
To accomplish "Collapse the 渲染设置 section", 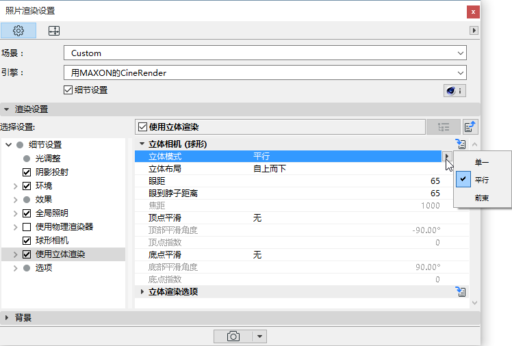I will pyautogui.click(x=7, y=109).
